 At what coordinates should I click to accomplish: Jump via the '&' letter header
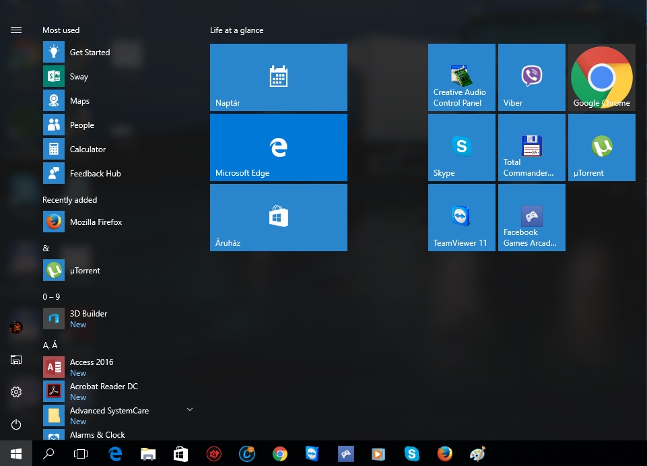click(46, 248)
